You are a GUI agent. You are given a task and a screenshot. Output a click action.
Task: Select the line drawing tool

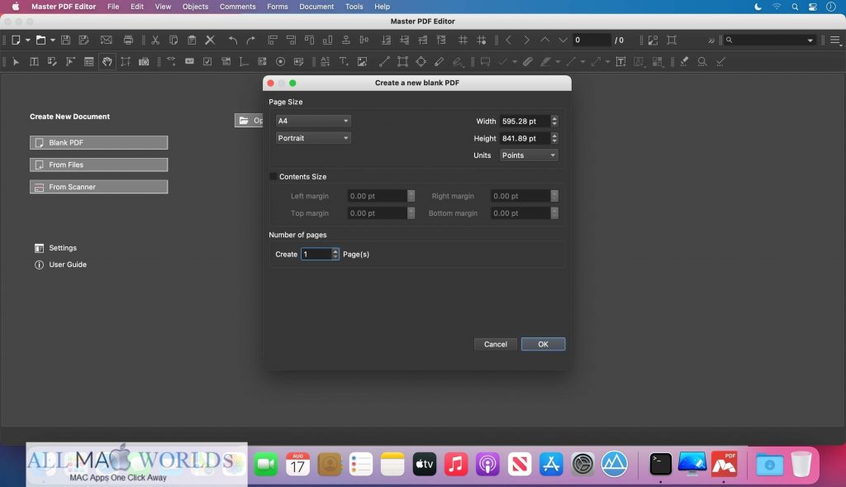(384, 61)
